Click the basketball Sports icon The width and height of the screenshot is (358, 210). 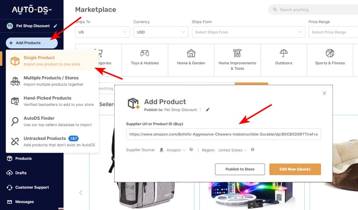point(330,53)
